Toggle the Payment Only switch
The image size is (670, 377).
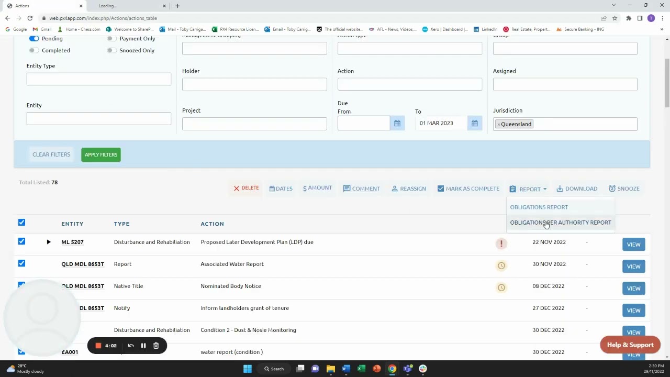[x=111, y=39]
